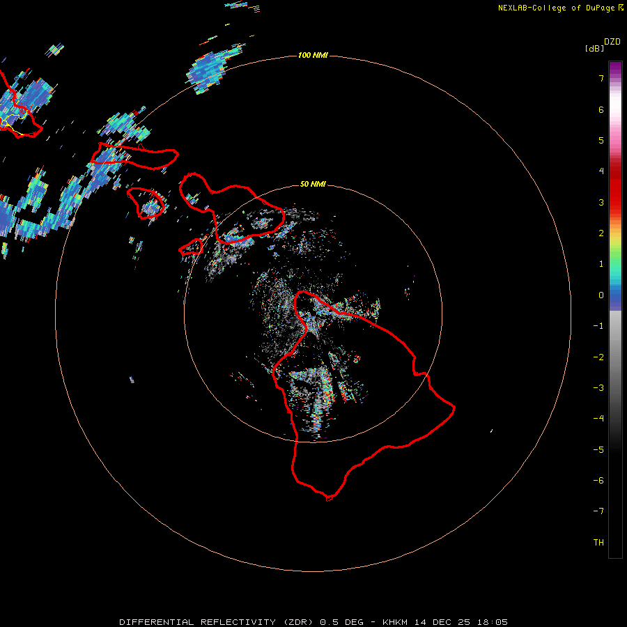This screenshot has height=627, width=627.
Task: Click the -5 value on the color scale
Action: click(x=598, y=450)
